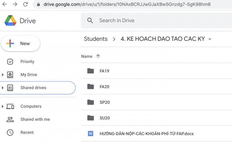This screenshot has width=232, height=142.
Task: Click the Name column header
Action: click(x=87, y=56)
